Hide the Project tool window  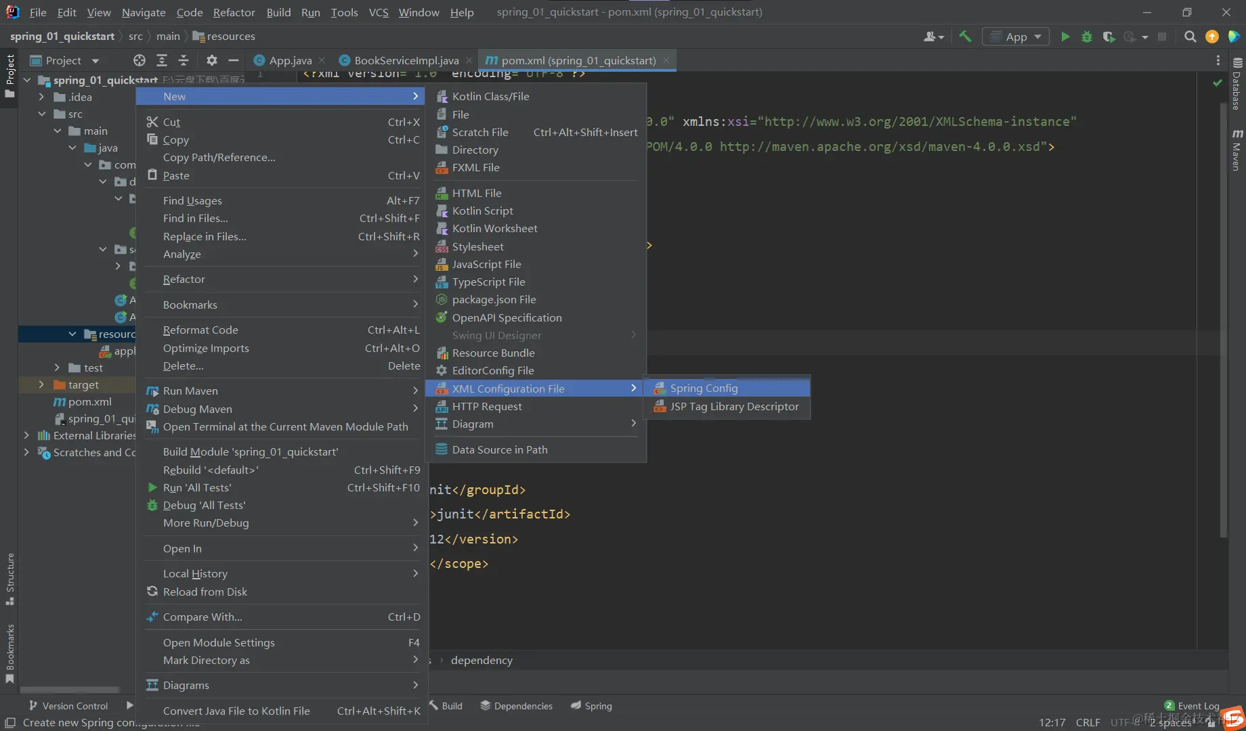(234, 60)
